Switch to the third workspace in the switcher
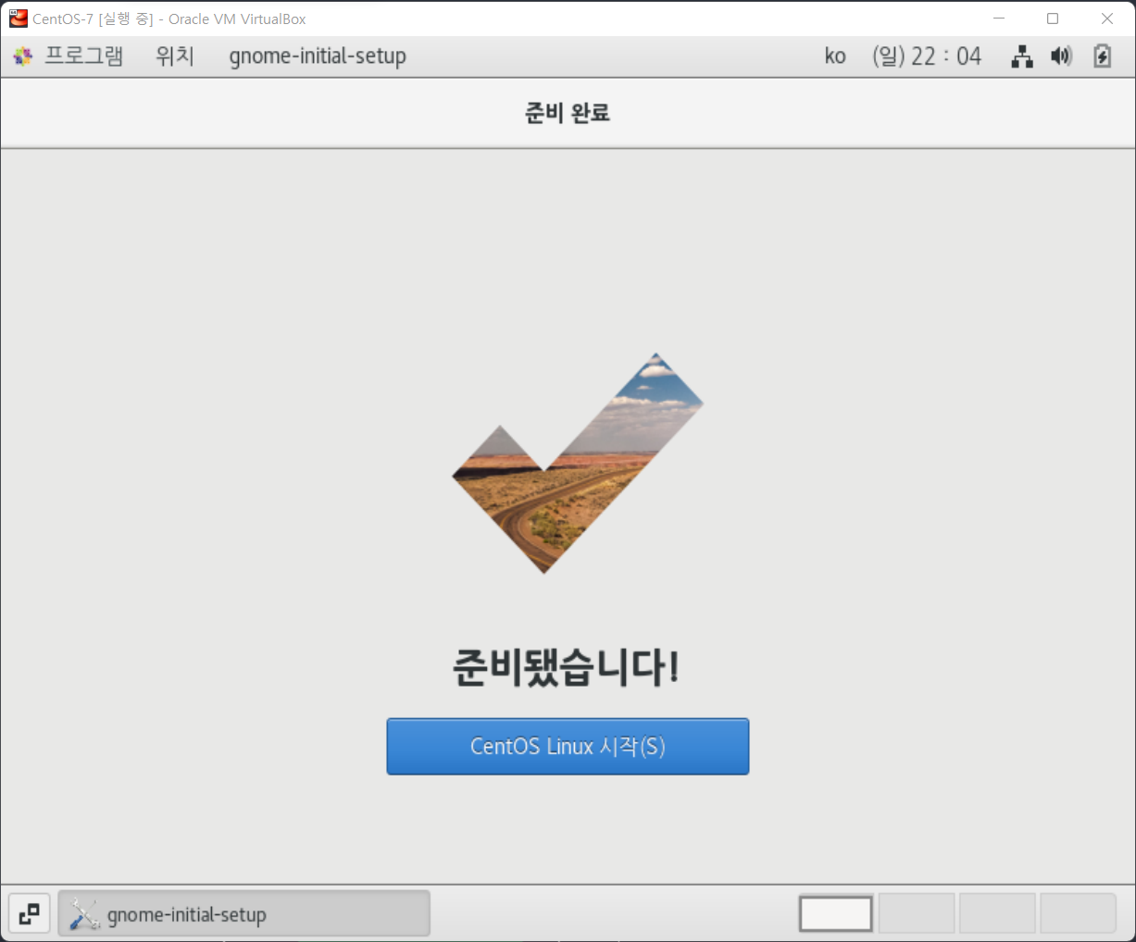 click(x=997, y=913)
